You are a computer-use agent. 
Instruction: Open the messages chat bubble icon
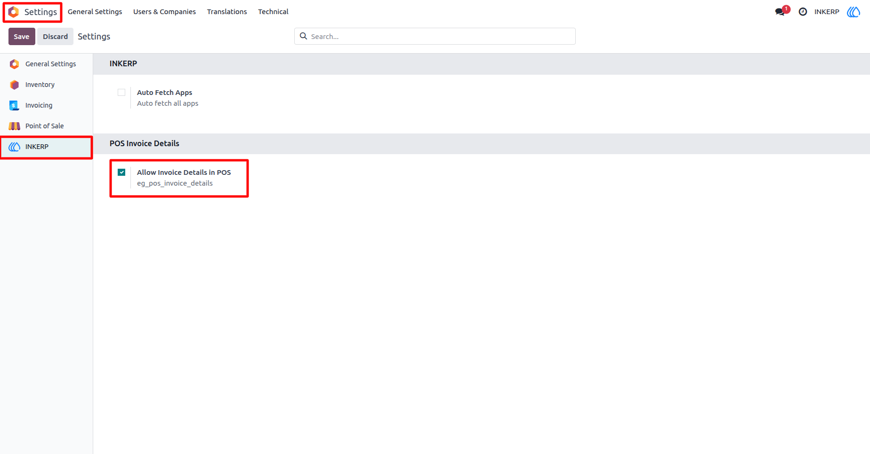(x=781, y=12)
